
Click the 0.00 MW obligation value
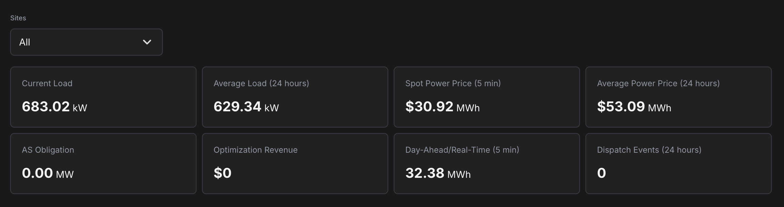click(48, 173)
